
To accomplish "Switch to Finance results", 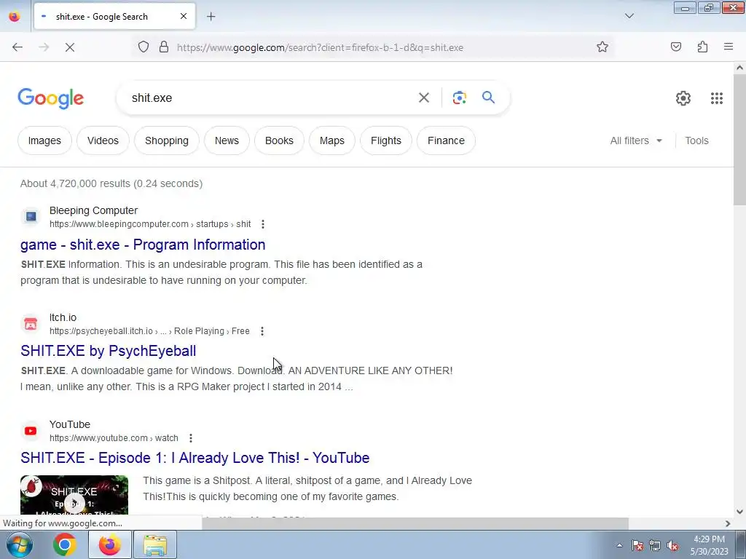I will pyautogui.click(x=446, y=140).
